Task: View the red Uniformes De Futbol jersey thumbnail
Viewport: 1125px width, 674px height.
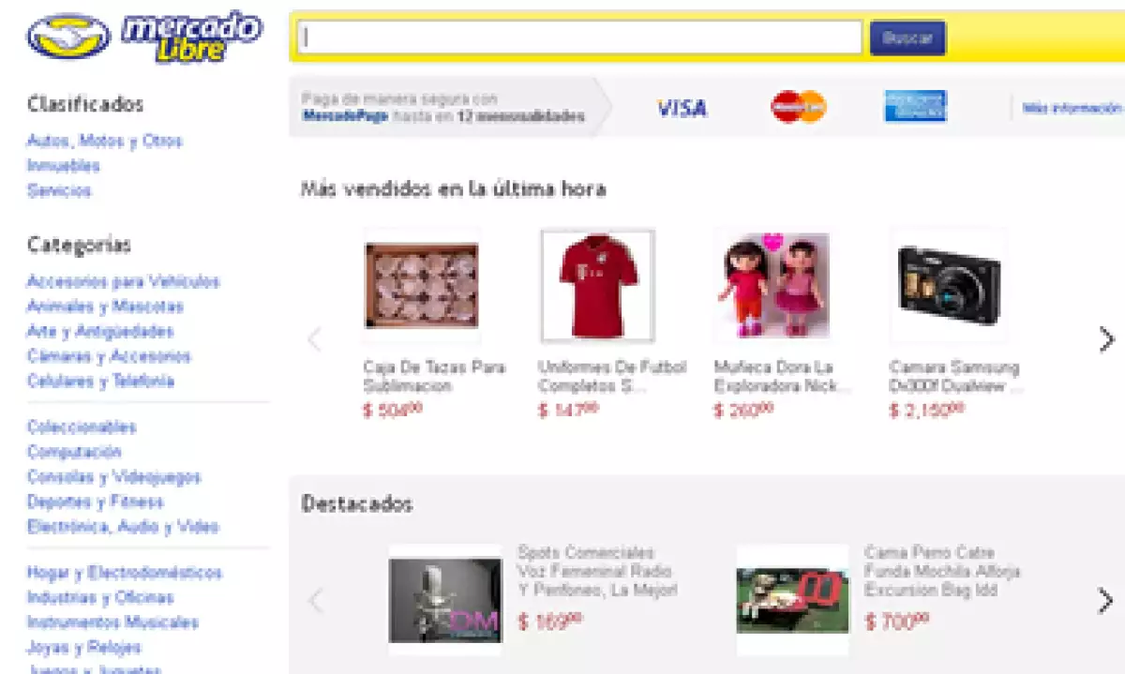Action: coord(597,286)
